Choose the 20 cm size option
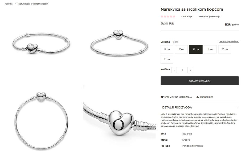This screenshot has width=245, height=151. (x=224, y=49)
